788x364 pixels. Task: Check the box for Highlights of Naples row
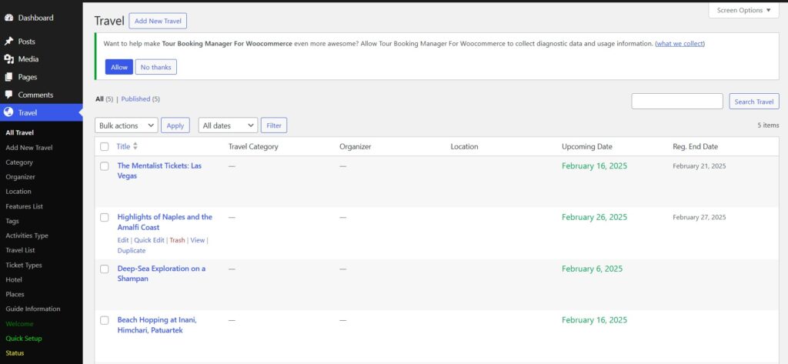(x=104, y=217)
